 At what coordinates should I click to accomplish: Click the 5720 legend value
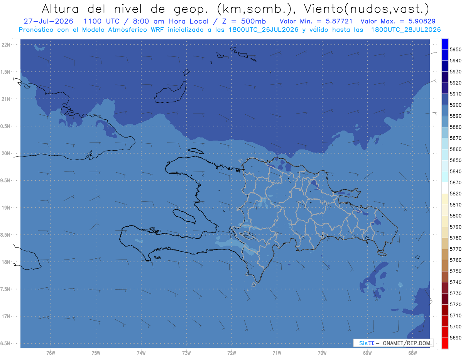pyautogui.click(x=455, y=304)
